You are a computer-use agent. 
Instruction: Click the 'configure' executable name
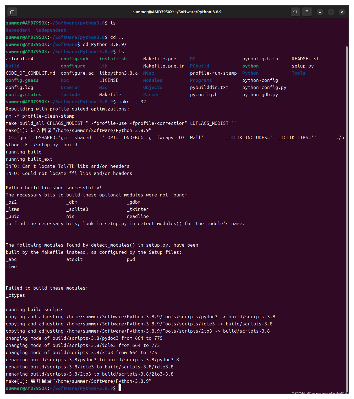[73, 66]
